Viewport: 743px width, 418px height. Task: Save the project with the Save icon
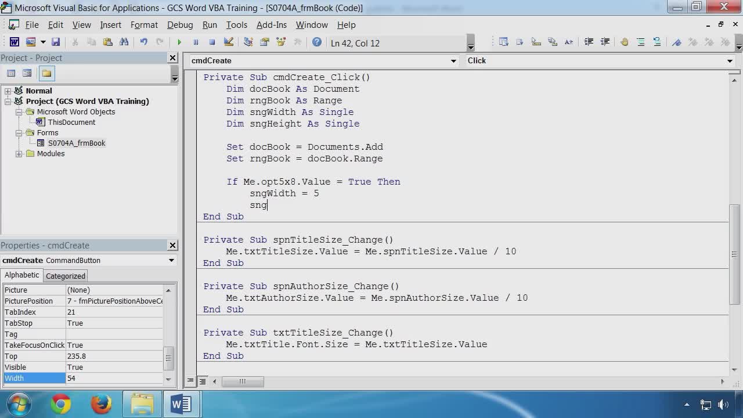point(56,42)
